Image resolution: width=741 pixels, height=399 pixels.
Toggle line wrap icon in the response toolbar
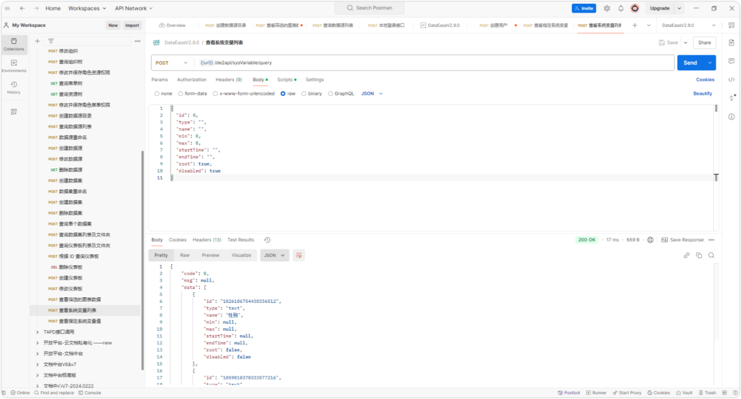tap(299, 255)
